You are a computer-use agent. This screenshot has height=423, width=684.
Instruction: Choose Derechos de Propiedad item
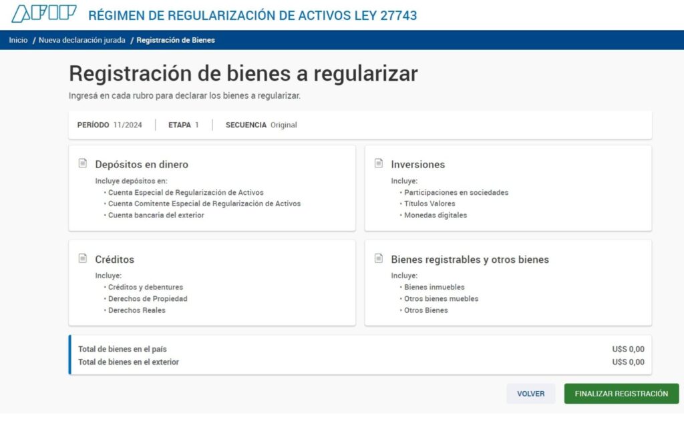[x=148, y=299]
